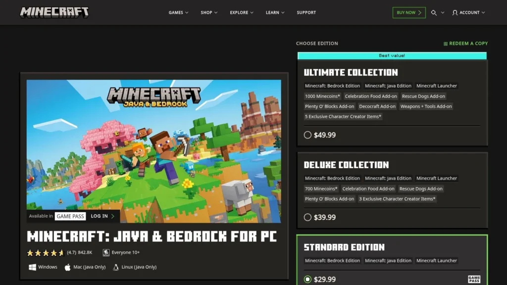The height and width of the screenshot is (285, 507).
Task: Click the Minecraft logo in the header
Action: coord(54,12)
